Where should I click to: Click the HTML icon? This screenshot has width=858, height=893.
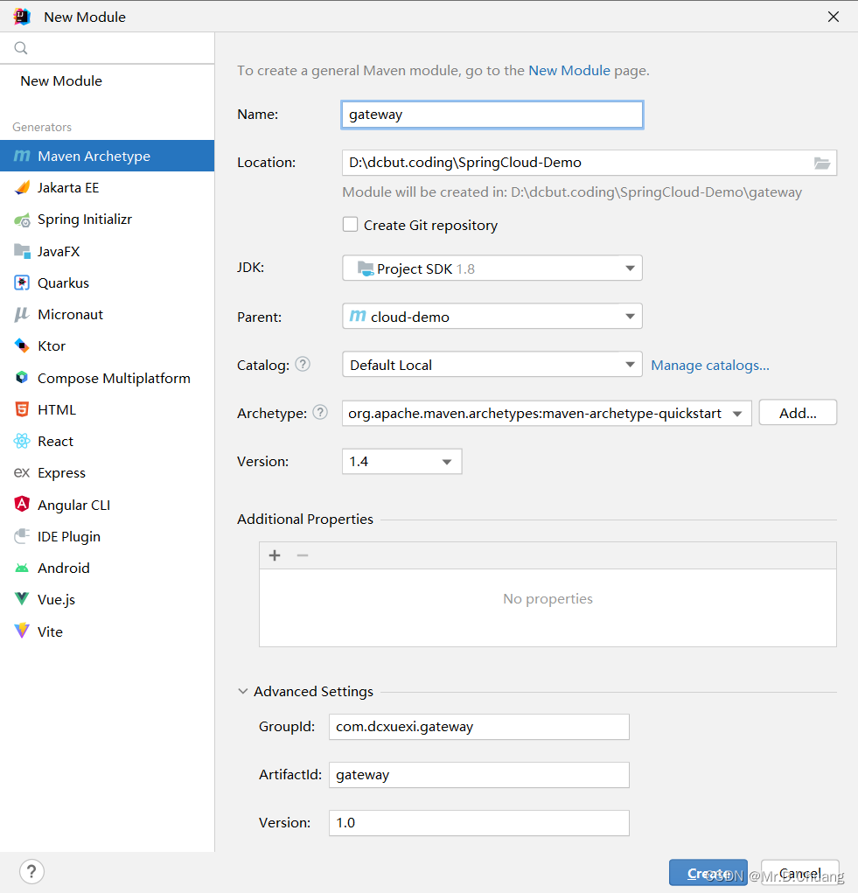[x=22, y=409]
